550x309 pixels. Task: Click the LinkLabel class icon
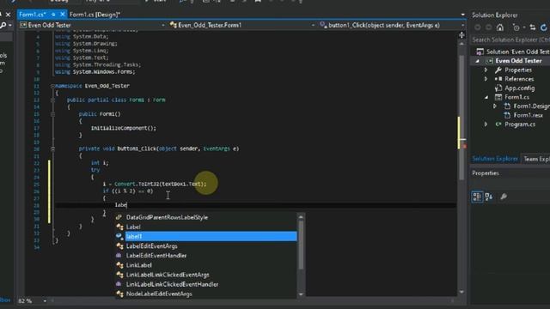[x=119, y=265]
